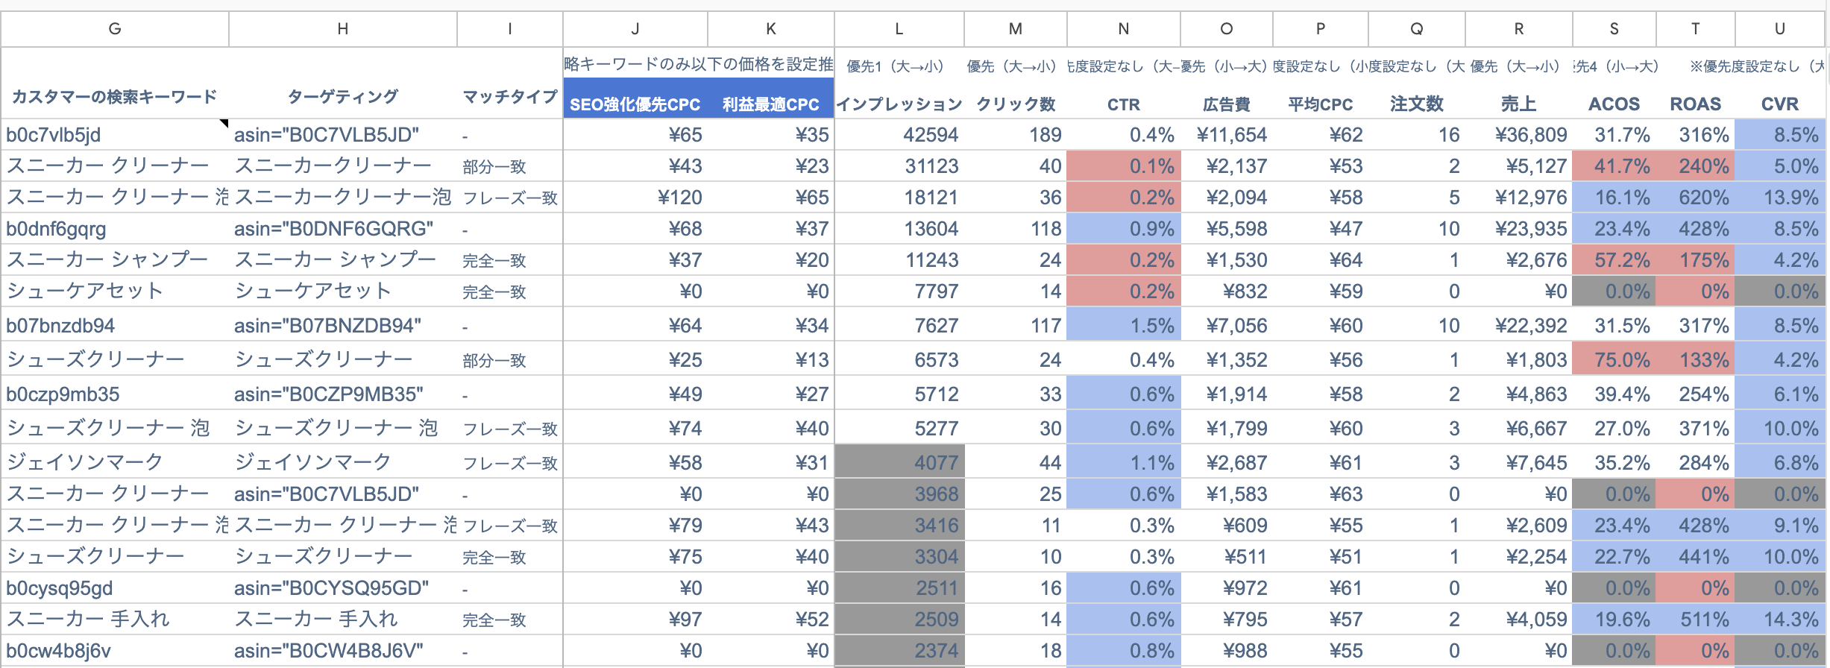Select the keyword cell b07bnzdb94
The width and height of the screenshot is (1830, 668).
(115, 325)
